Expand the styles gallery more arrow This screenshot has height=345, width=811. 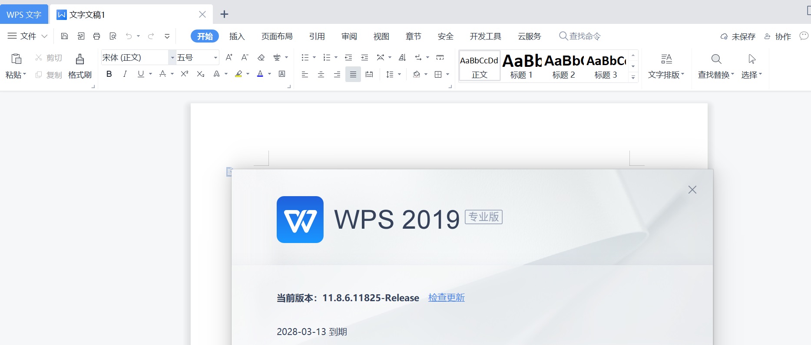[x=633, y=77]
